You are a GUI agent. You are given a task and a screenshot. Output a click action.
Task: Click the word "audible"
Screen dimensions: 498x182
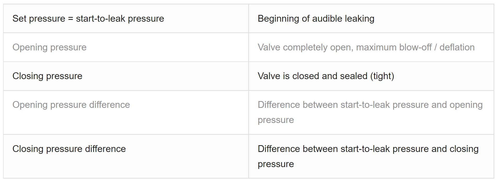point(327,19)
